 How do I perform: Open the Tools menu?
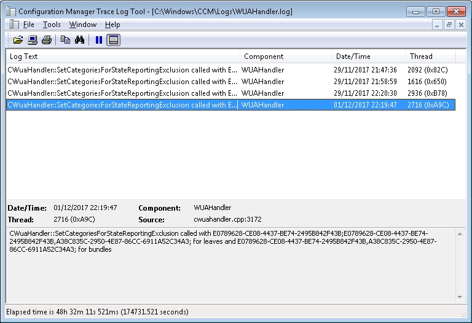click(52, 25)
